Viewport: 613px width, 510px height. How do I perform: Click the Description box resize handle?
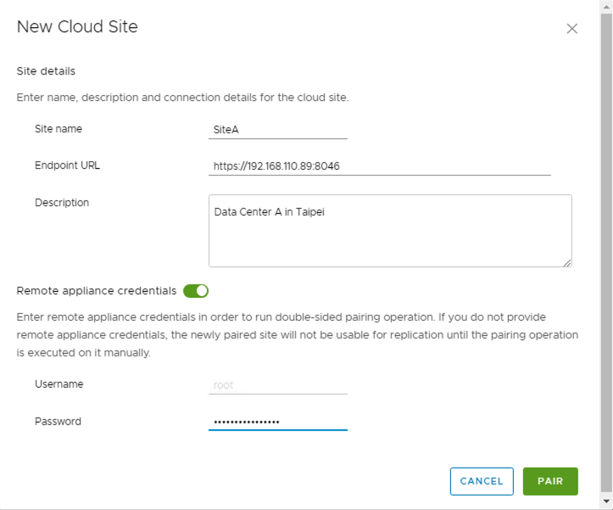pyautogui.click(x=567, y=262)
